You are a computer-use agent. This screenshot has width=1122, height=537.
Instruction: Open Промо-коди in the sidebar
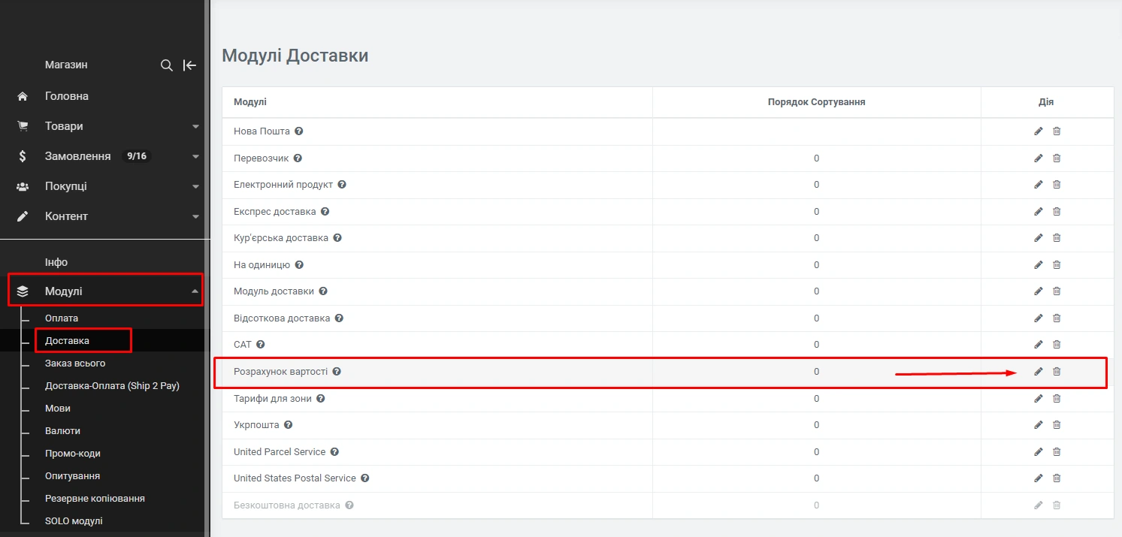(x=72, y=454)
